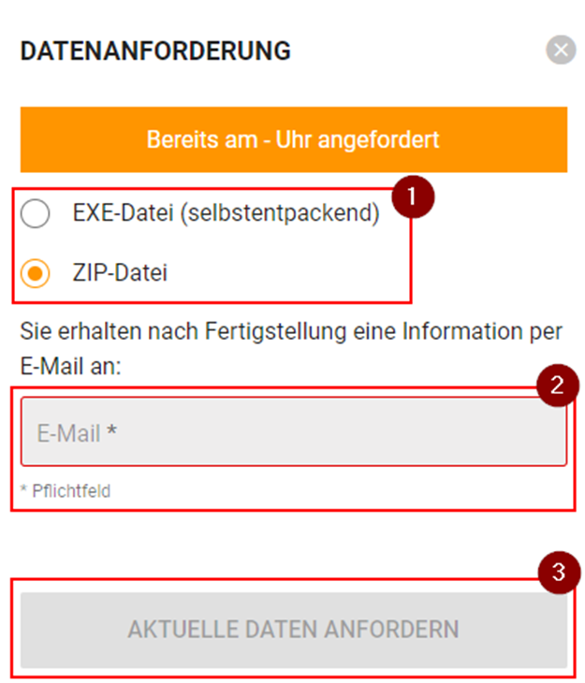
Task: Select the ZIP-Datei radio button
Action: point(35,274)
